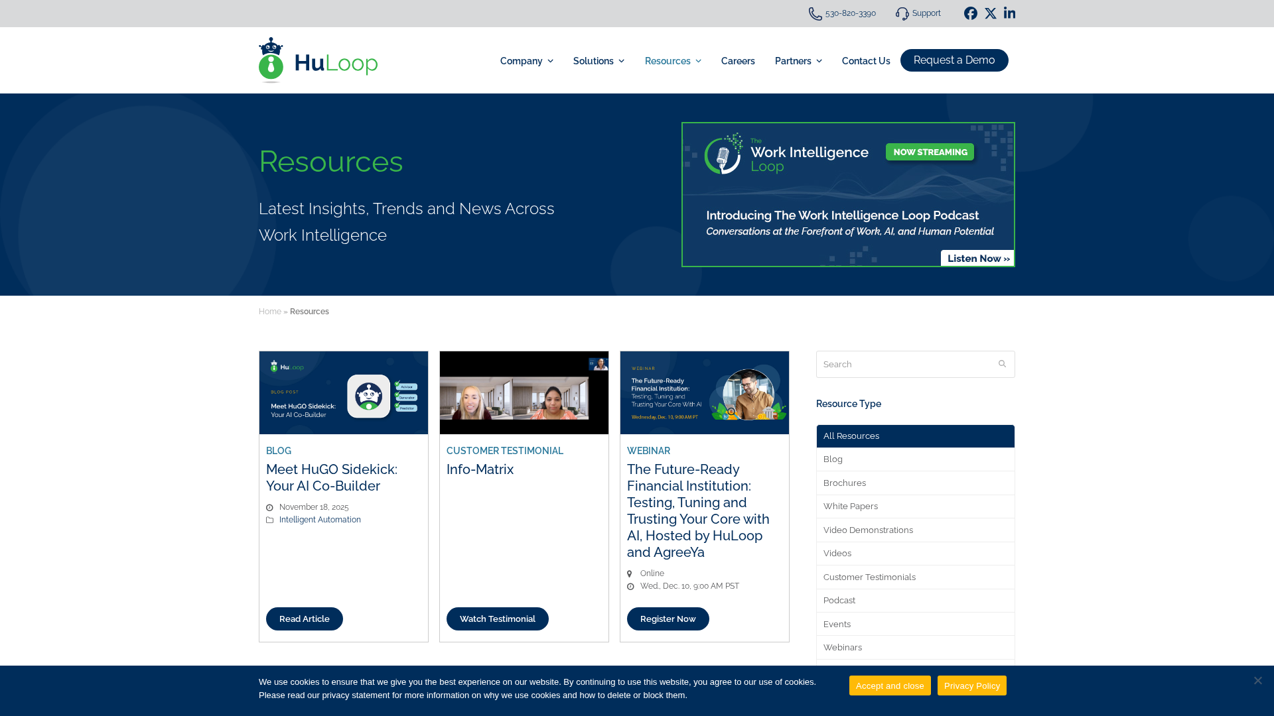This screenshot has width=1274, height=716.
Task: Go to Contact Us page
Action: pyautogui.click(x=866, y=61)
